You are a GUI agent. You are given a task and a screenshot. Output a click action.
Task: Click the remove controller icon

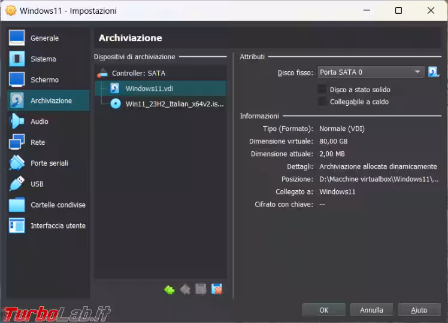tap(185, 290)
